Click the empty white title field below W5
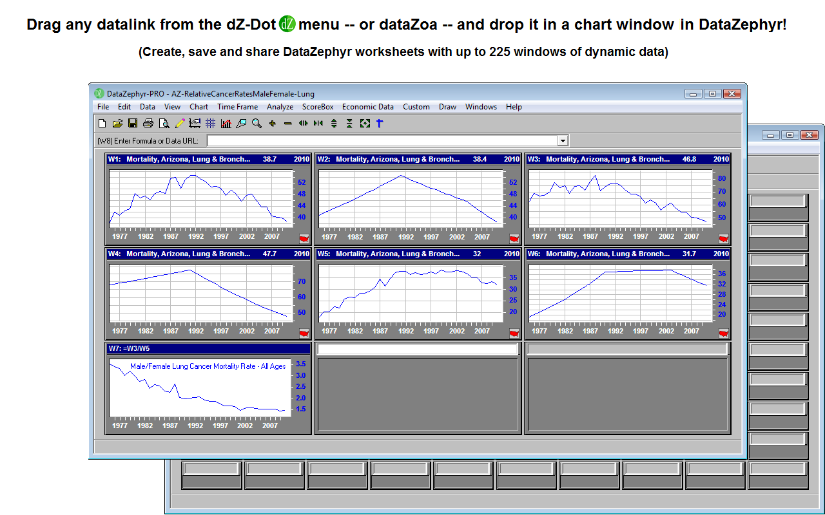 click(x=418, y=349)
